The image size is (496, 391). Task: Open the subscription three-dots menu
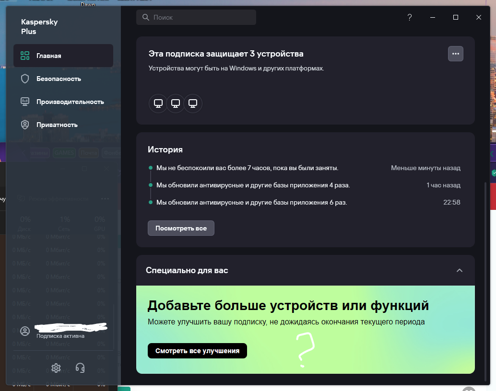tap(456, 54)
